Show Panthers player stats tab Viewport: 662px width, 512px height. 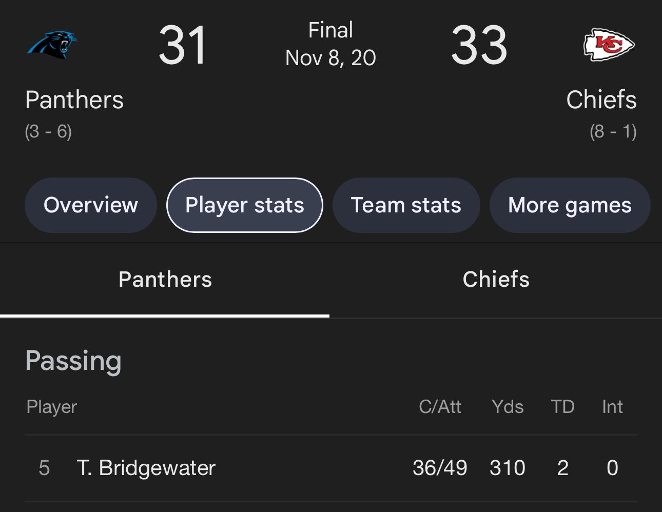coord(165,280)
